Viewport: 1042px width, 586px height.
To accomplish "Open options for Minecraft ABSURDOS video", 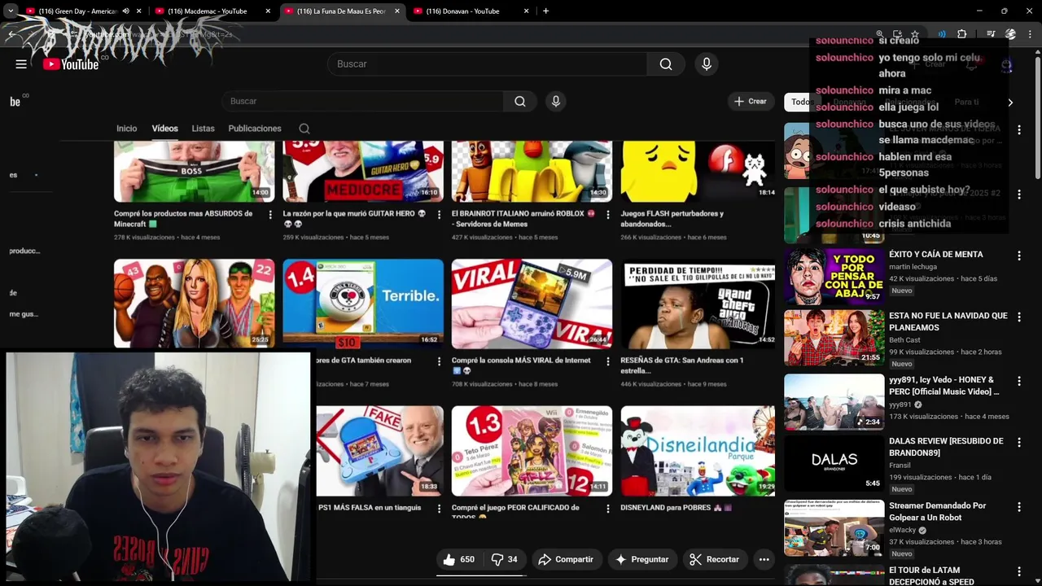I will [x=270, y=215].
